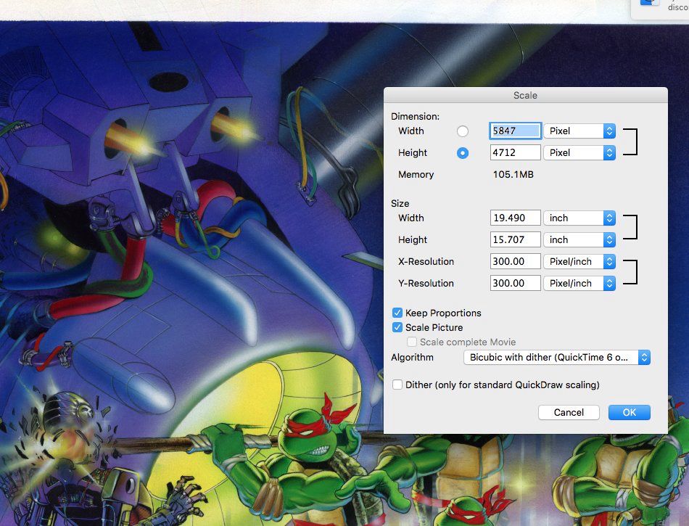689x526 pixels.
Task: Toggle the Dimension width-height link bracket
Action: (630, 141)
